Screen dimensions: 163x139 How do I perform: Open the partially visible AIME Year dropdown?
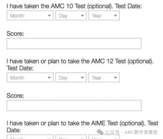coord(104,137)
